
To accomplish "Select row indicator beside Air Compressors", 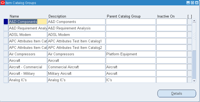I will pos(6,54).
